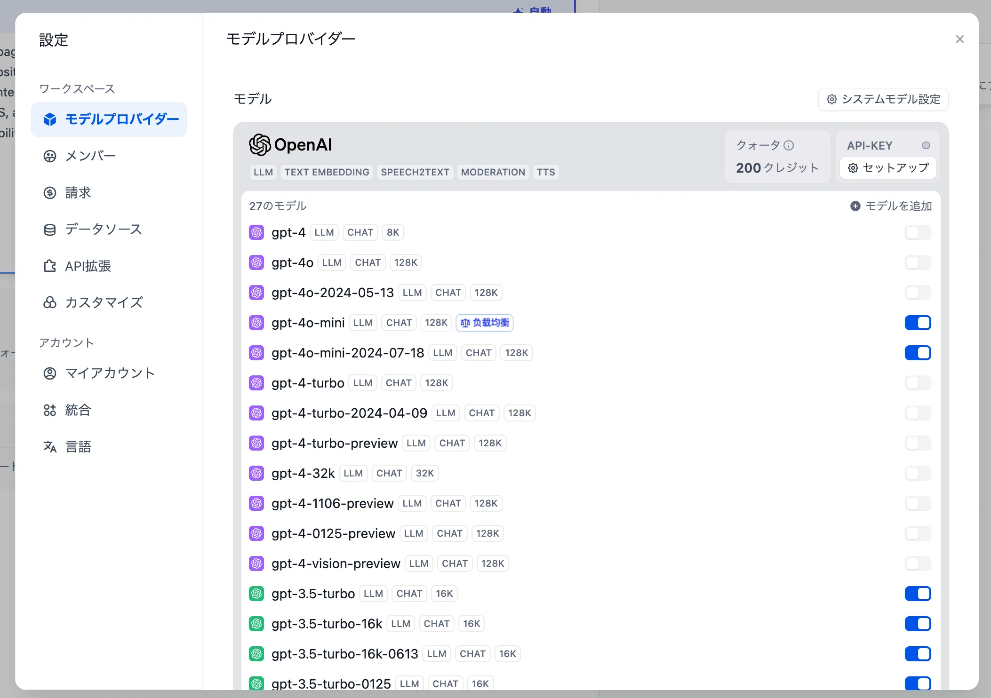Open the 言語 language settings
Image resolution: width=991 pixels, height=698 pixels.
click(78, 446)
